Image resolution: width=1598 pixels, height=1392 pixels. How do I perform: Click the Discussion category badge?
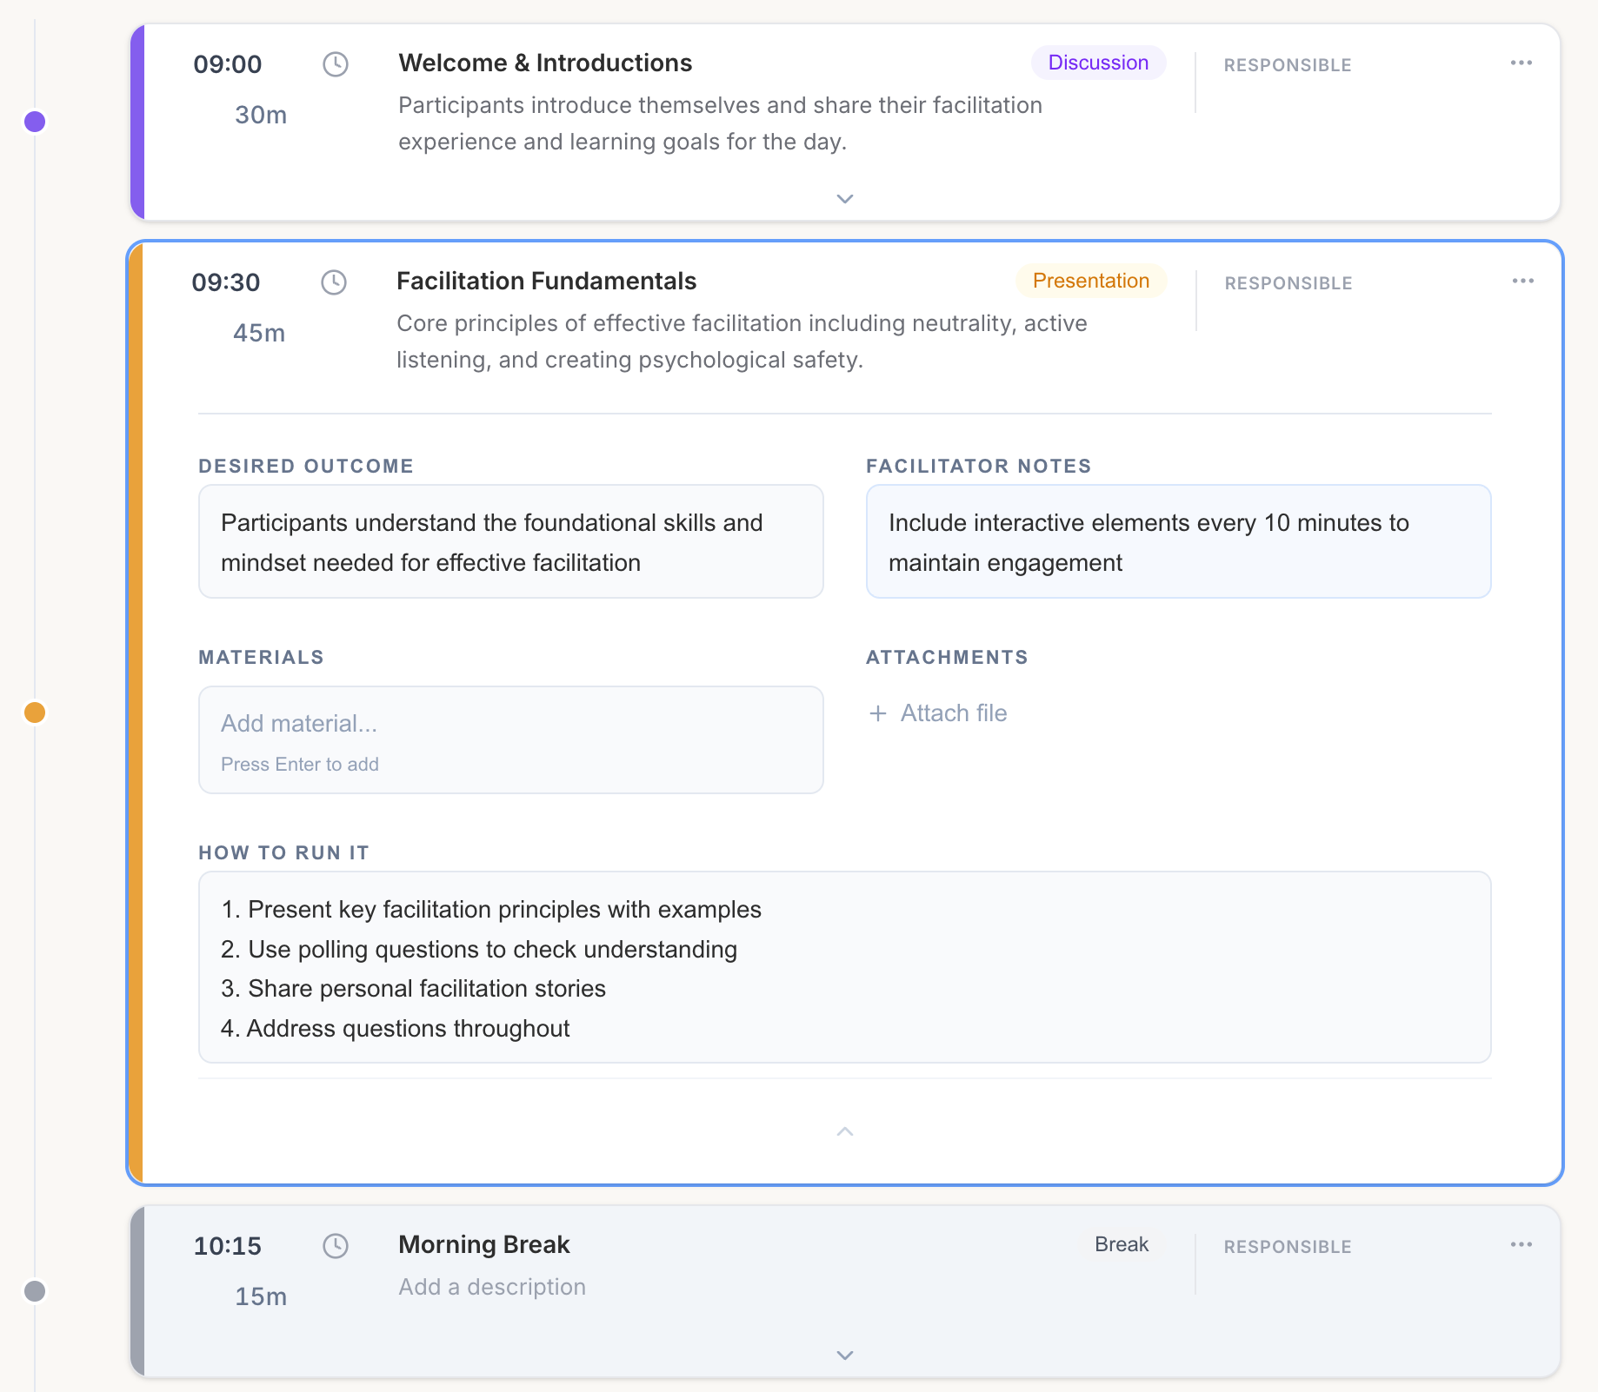click(1098, 62)
